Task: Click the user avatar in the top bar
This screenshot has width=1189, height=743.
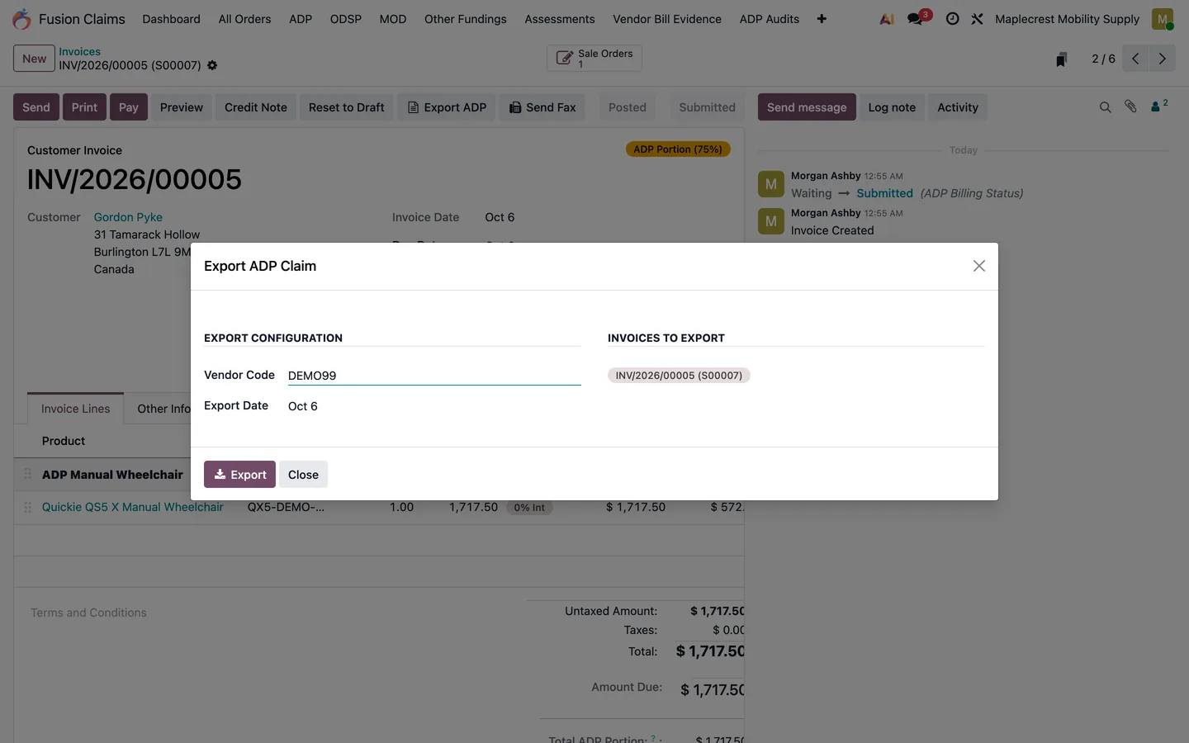Action: (x=1163, y=19)
